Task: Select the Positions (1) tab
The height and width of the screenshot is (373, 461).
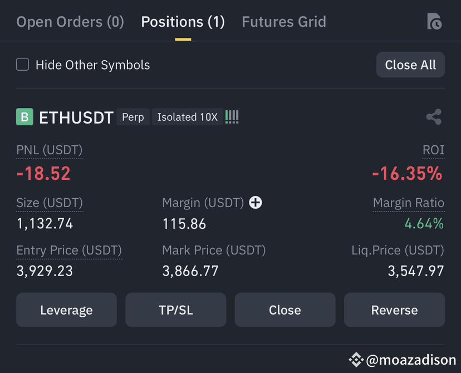Action: (183, 22)
